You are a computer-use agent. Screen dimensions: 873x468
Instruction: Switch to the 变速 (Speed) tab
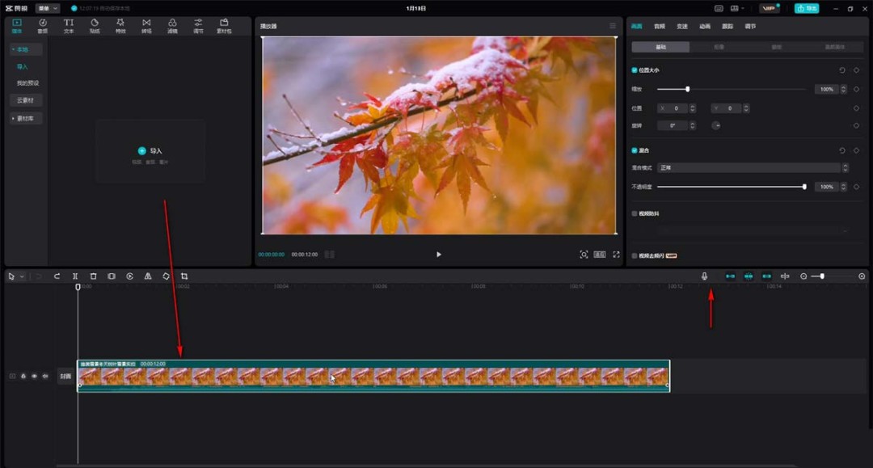pos(682,27)
